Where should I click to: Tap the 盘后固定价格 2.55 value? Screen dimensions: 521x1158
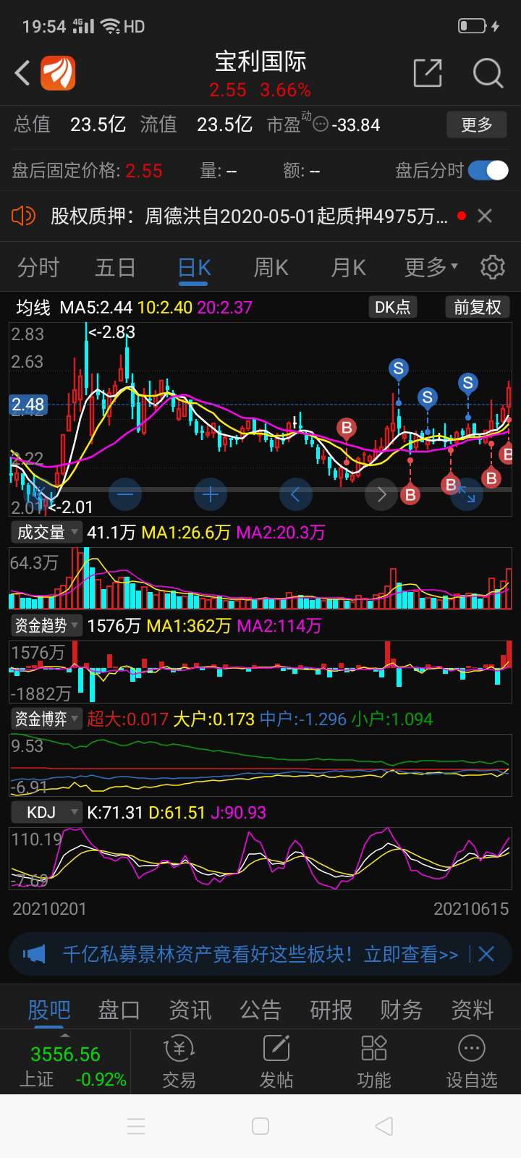click(x=144, y=170)
